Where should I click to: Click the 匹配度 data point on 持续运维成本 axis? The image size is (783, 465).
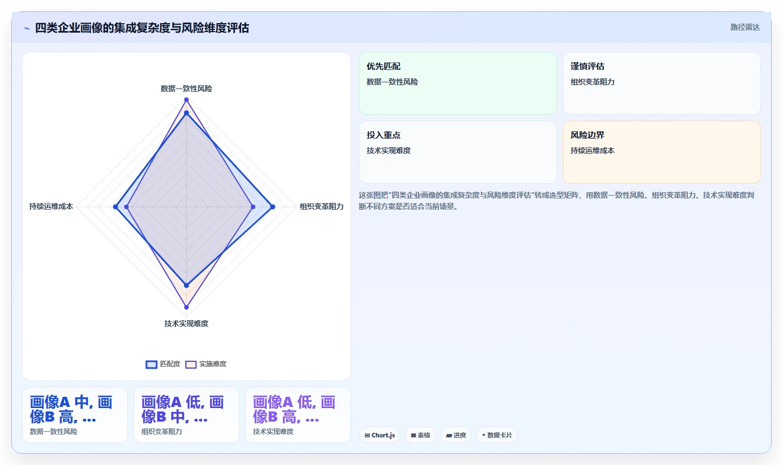click(115, 207)
